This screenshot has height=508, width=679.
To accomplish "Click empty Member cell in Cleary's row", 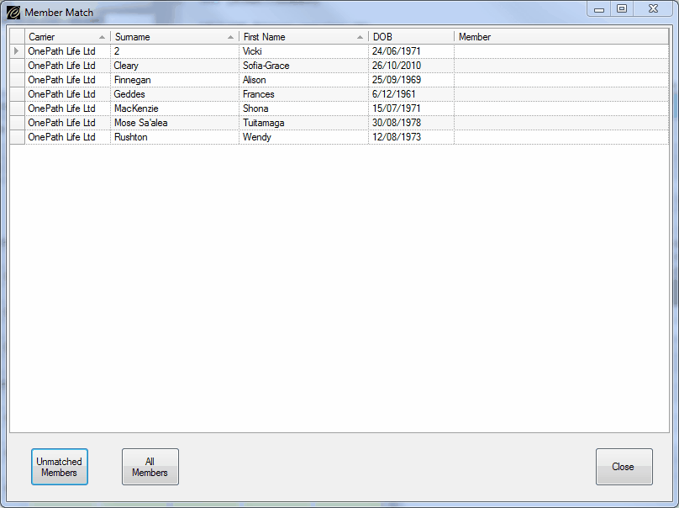I will (x=561, y=66).
